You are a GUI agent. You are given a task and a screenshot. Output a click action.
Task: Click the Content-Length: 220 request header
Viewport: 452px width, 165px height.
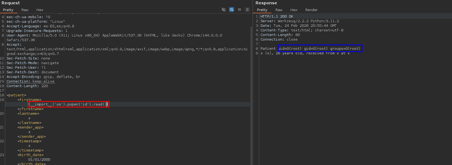click(x=27, y=86)
